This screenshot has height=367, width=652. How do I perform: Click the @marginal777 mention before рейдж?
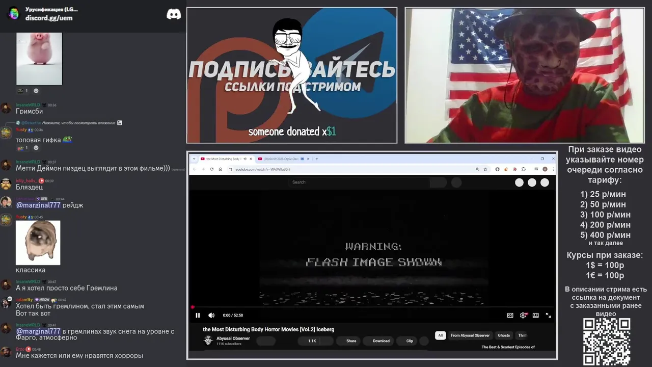38,205
